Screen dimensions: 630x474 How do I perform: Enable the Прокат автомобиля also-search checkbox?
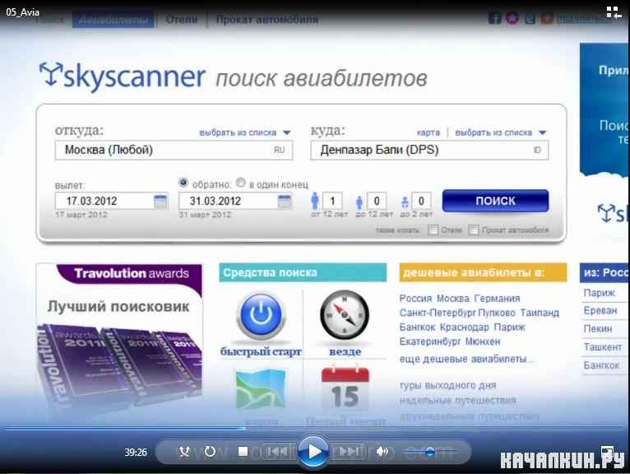click(474, 230)
